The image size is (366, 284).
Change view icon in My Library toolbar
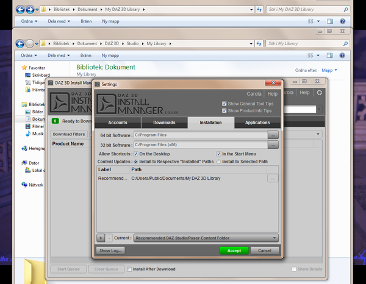pyautogui.click(x=310, y=55)
